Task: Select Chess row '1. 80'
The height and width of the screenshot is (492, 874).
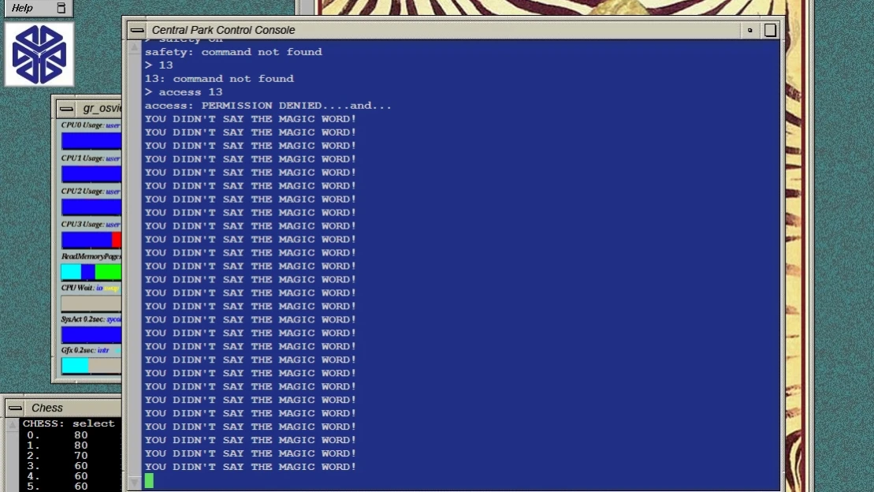Action: [58, 445]
